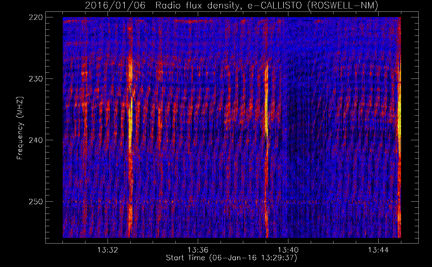
Task: Click the 13:32 time tick label
Action: click(x=108, y=250)
